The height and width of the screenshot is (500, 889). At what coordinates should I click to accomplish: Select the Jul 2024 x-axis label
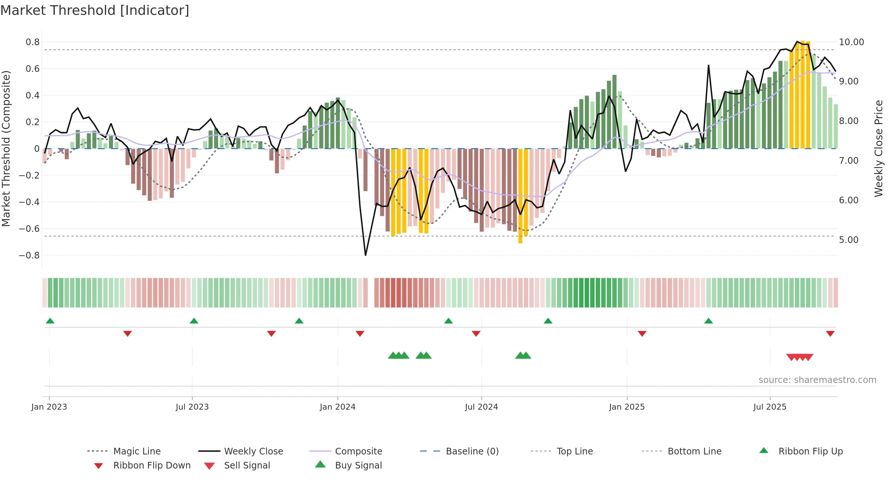click(x=482, y=407)
